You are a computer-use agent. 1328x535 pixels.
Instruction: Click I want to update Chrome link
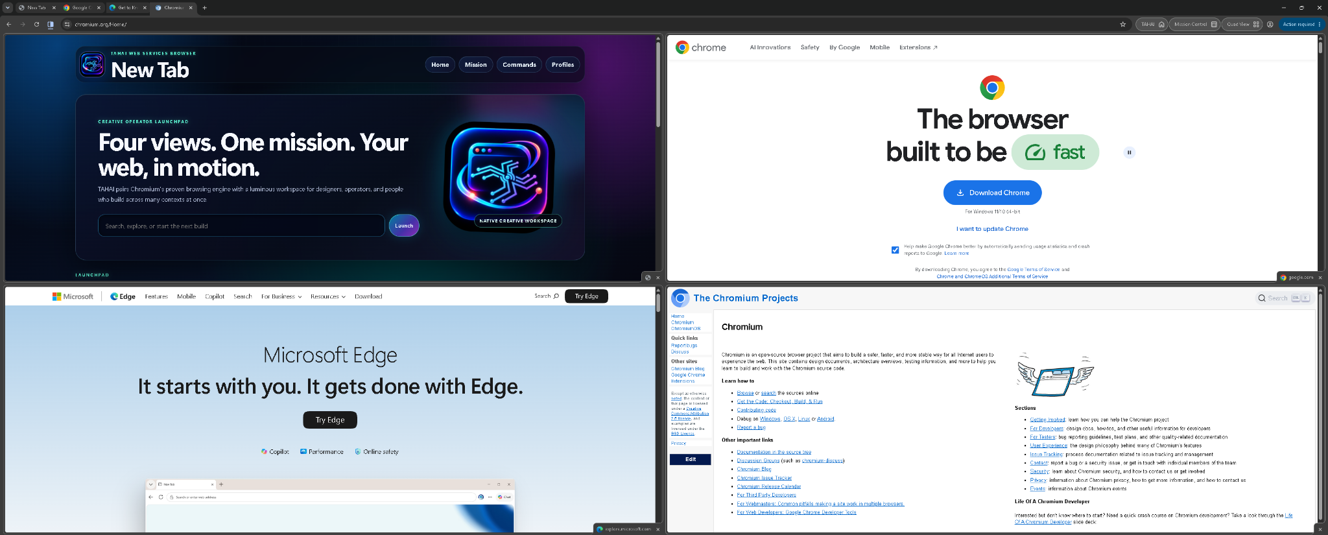click(x=992, y=229)
